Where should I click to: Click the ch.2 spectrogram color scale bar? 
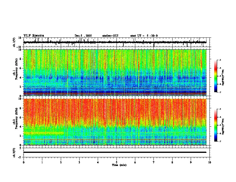click(215, 125)
